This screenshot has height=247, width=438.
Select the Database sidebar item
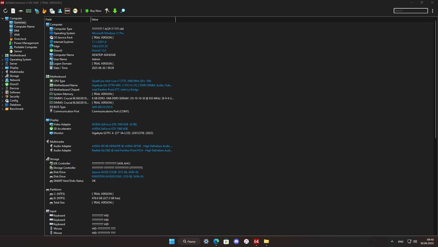tap(15, 105)
